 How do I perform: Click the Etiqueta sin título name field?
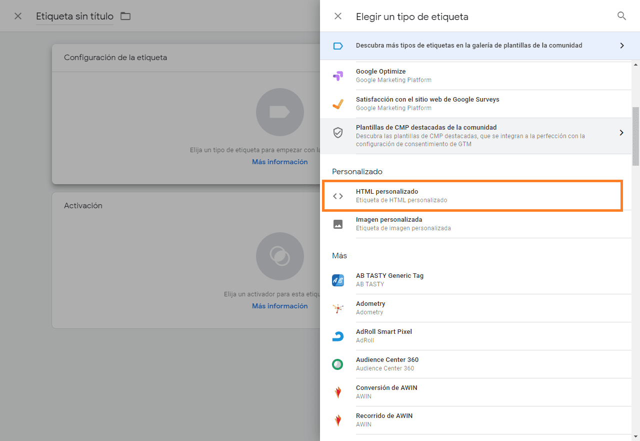point(74,16)
